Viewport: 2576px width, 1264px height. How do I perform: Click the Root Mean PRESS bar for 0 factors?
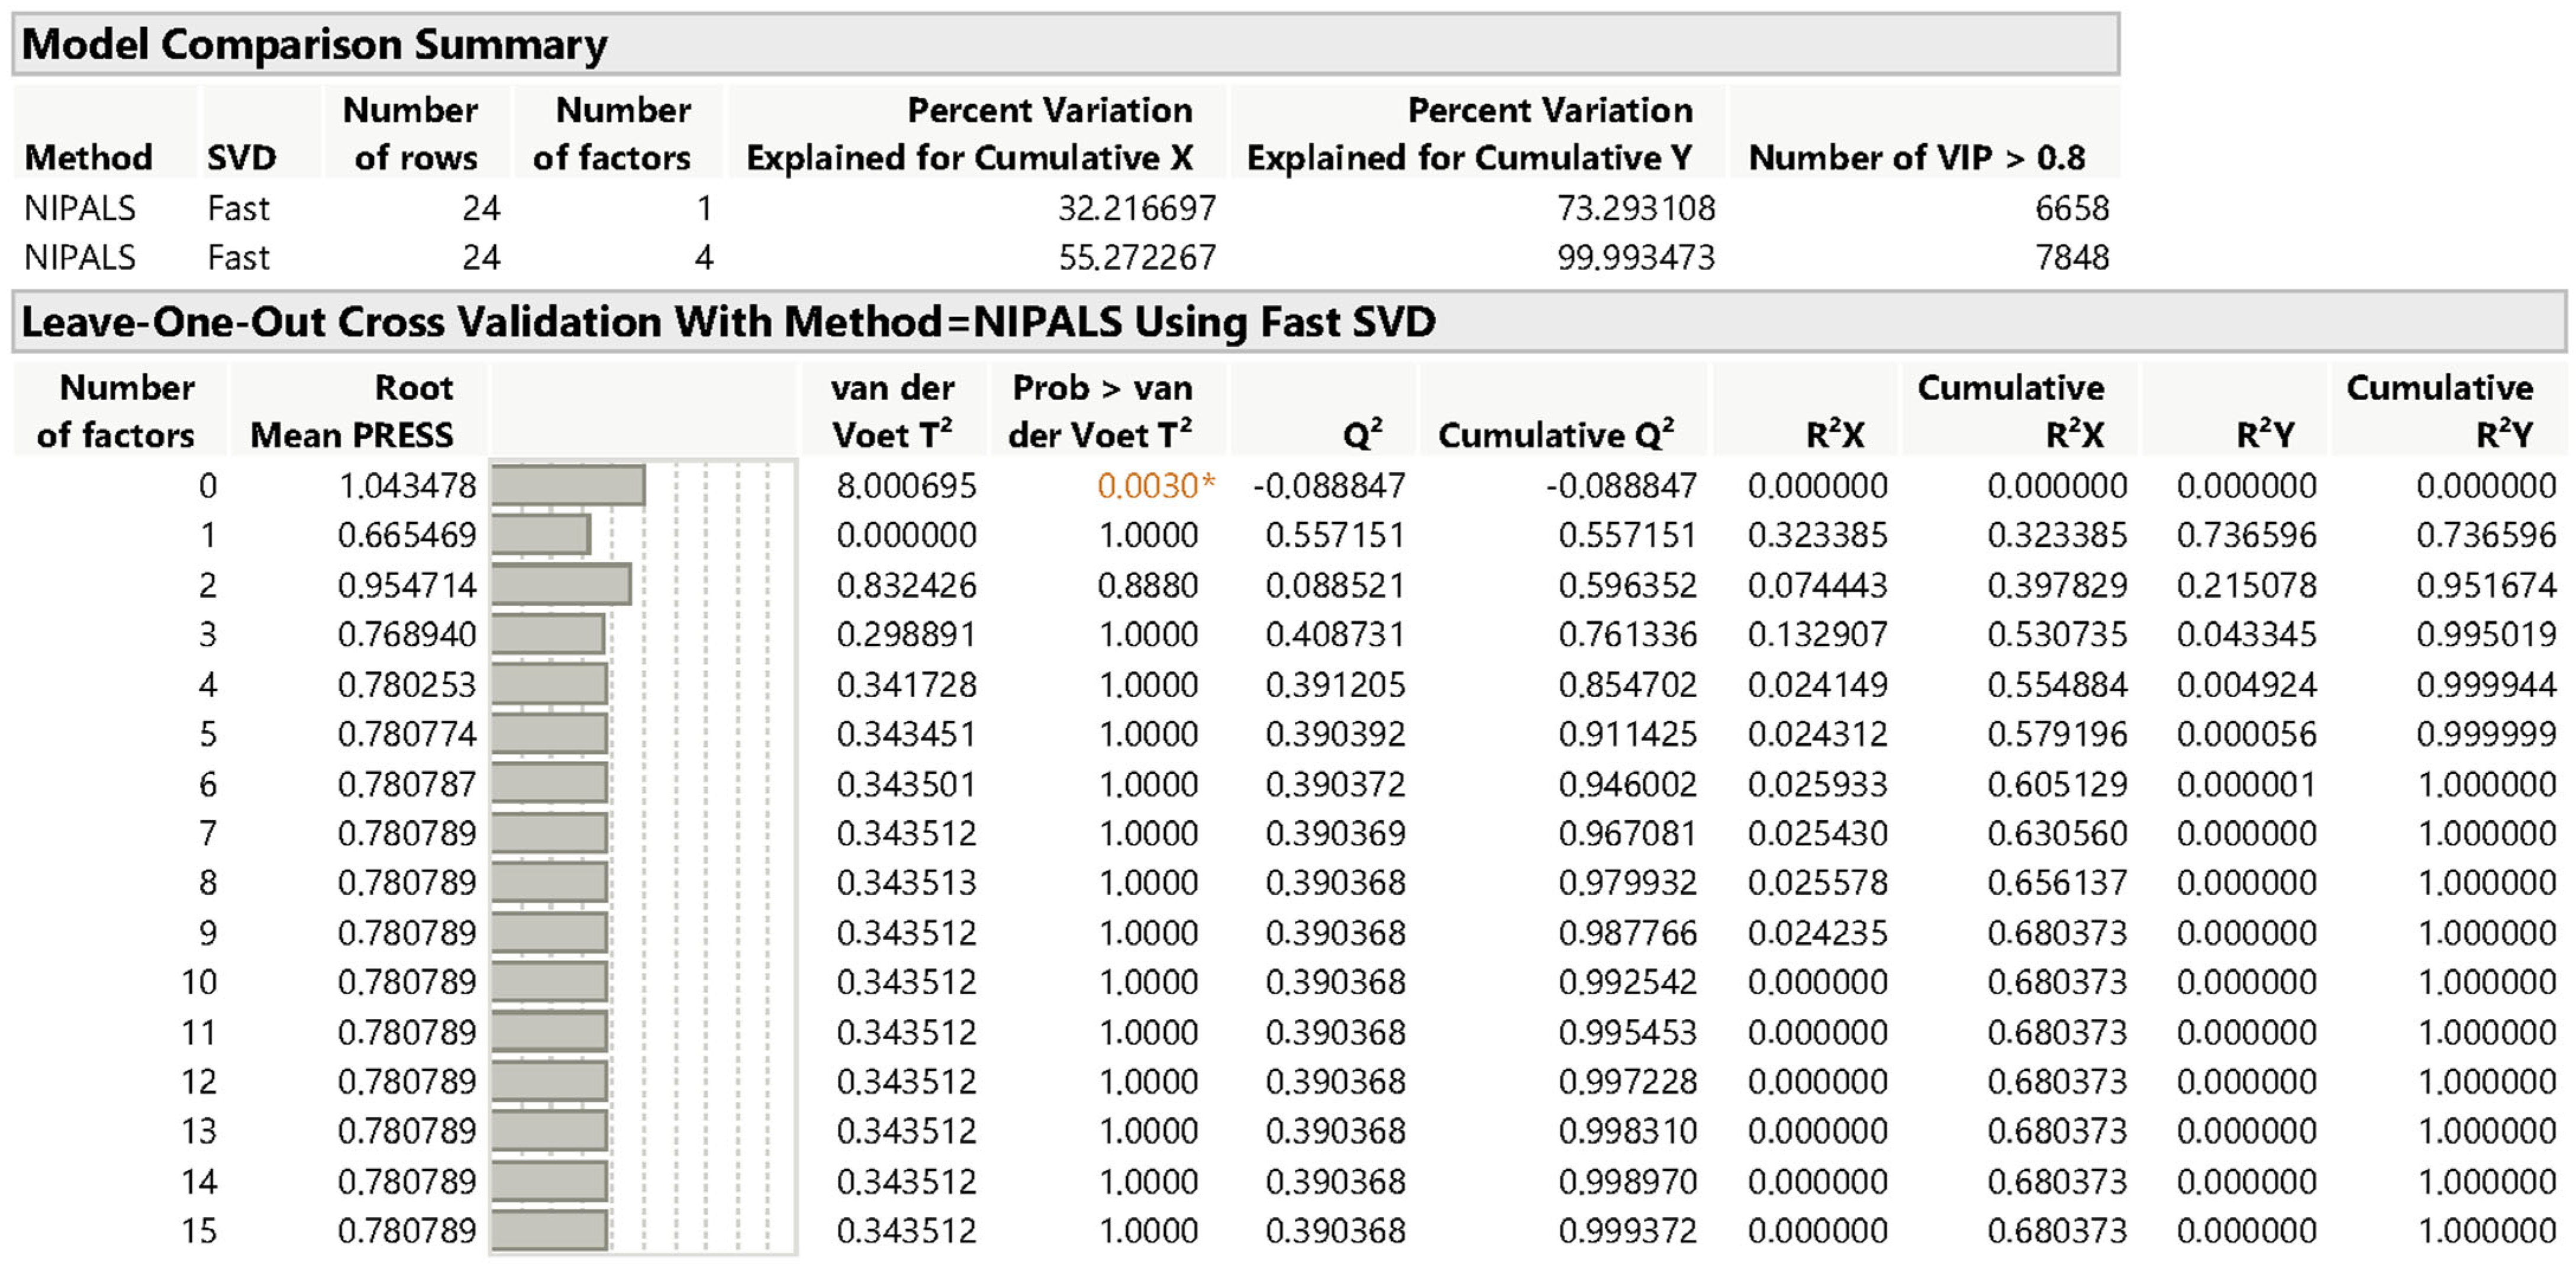[x=568, y=486]
